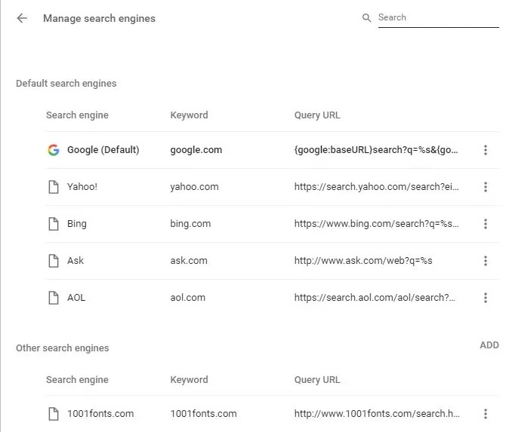Select the Ask engine name
The width and height of the screenshot is (506, 432).
[76, 261]
